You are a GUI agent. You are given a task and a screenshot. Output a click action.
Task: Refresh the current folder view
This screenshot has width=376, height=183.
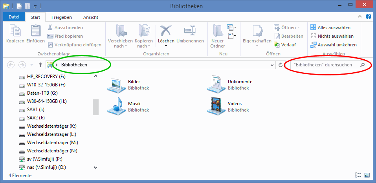280,65
